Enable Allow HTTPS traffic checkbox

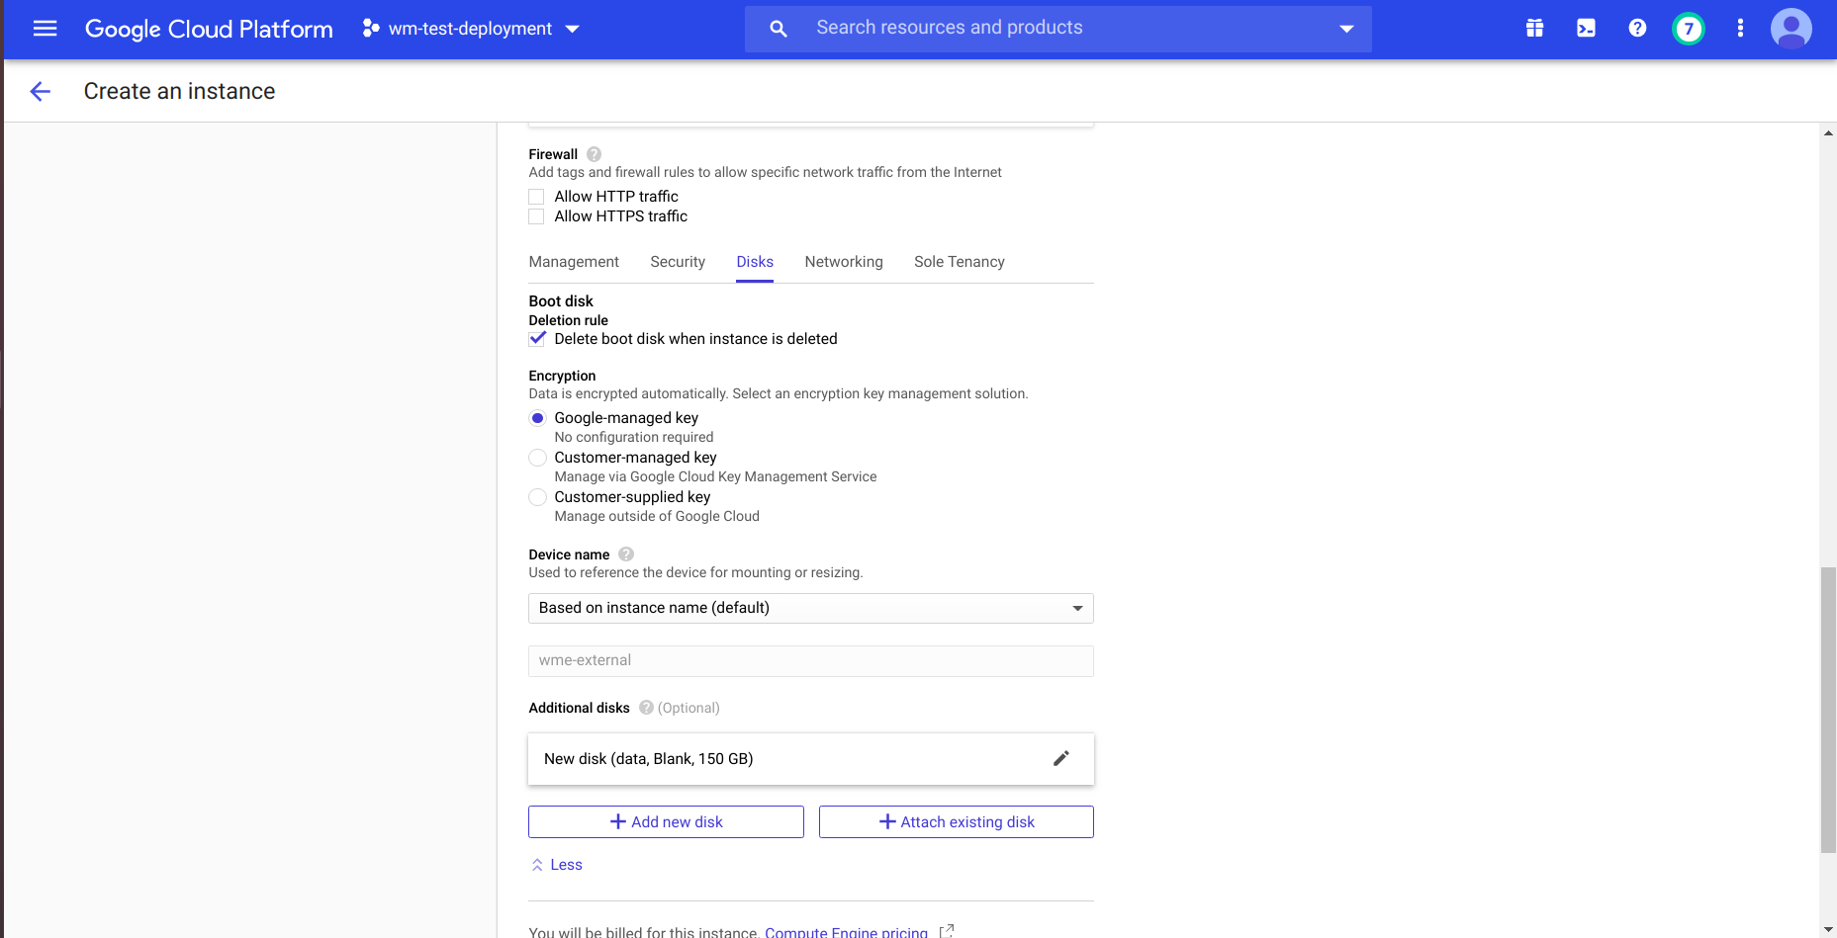pyautogui.click(x=537, y=216)
